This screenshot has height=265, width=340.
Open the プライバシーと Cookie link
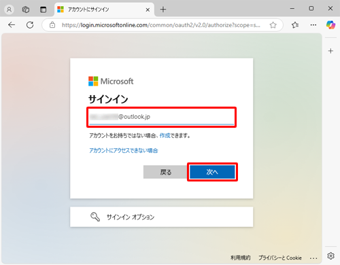280,258
